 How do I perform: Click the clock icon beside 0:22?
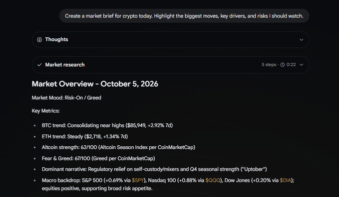[283, 65]
